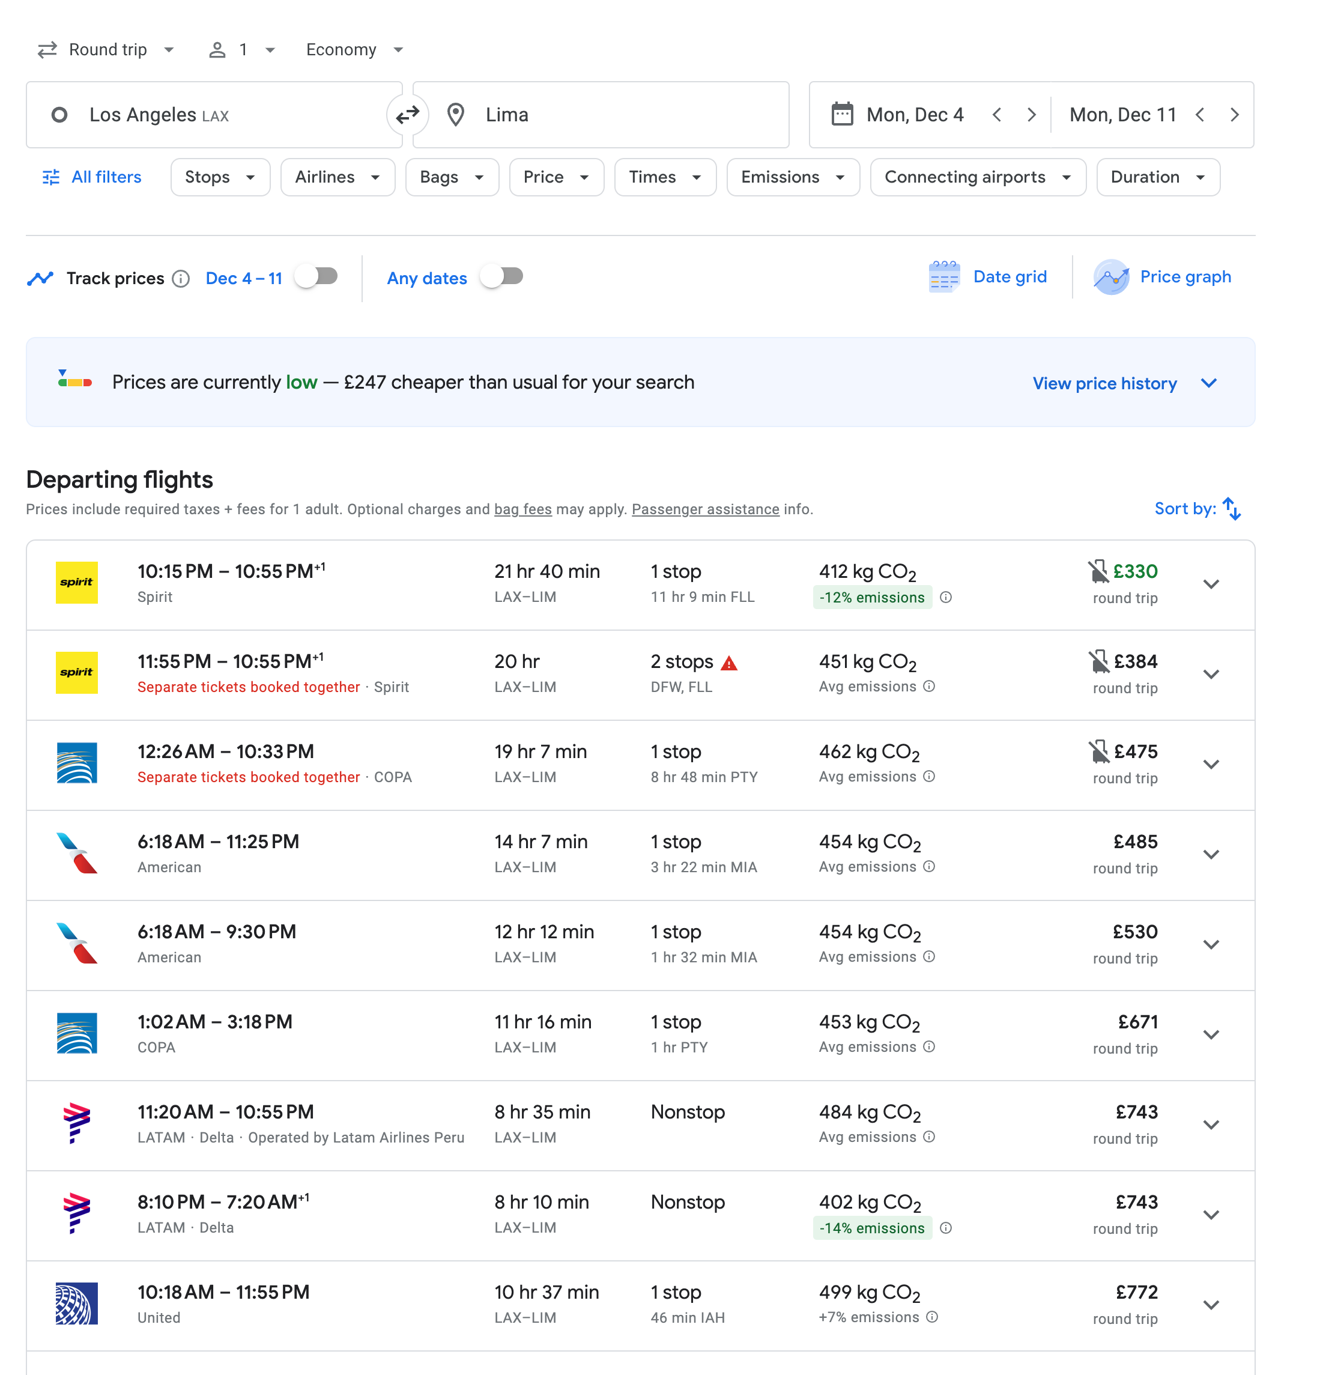Expand the £485 American flight details

click(x=1211, y=854)
